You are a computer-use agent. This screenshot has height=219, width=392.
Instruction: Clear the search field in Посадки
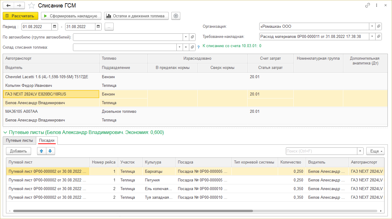pyautogui.click(x=361, y=151)
